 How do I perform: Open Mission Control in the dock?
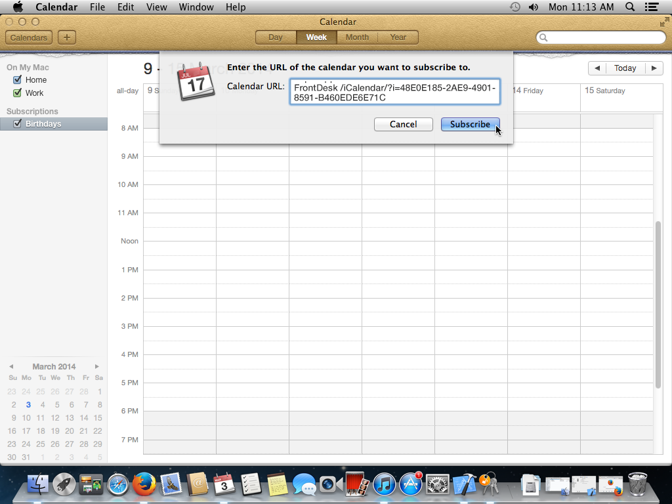[x=91, y=484]
